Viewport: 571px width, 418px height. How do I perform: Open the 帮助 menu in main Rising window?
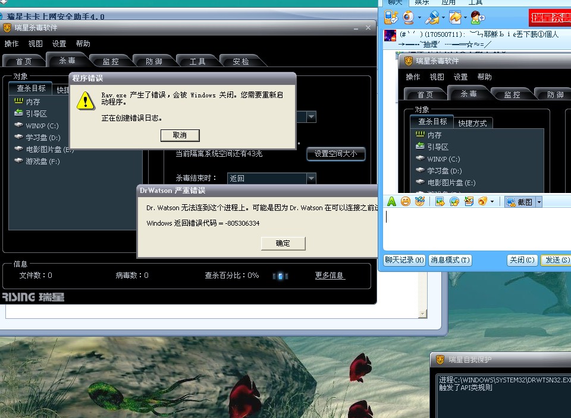pyautogui.click(x=83, y=43)
